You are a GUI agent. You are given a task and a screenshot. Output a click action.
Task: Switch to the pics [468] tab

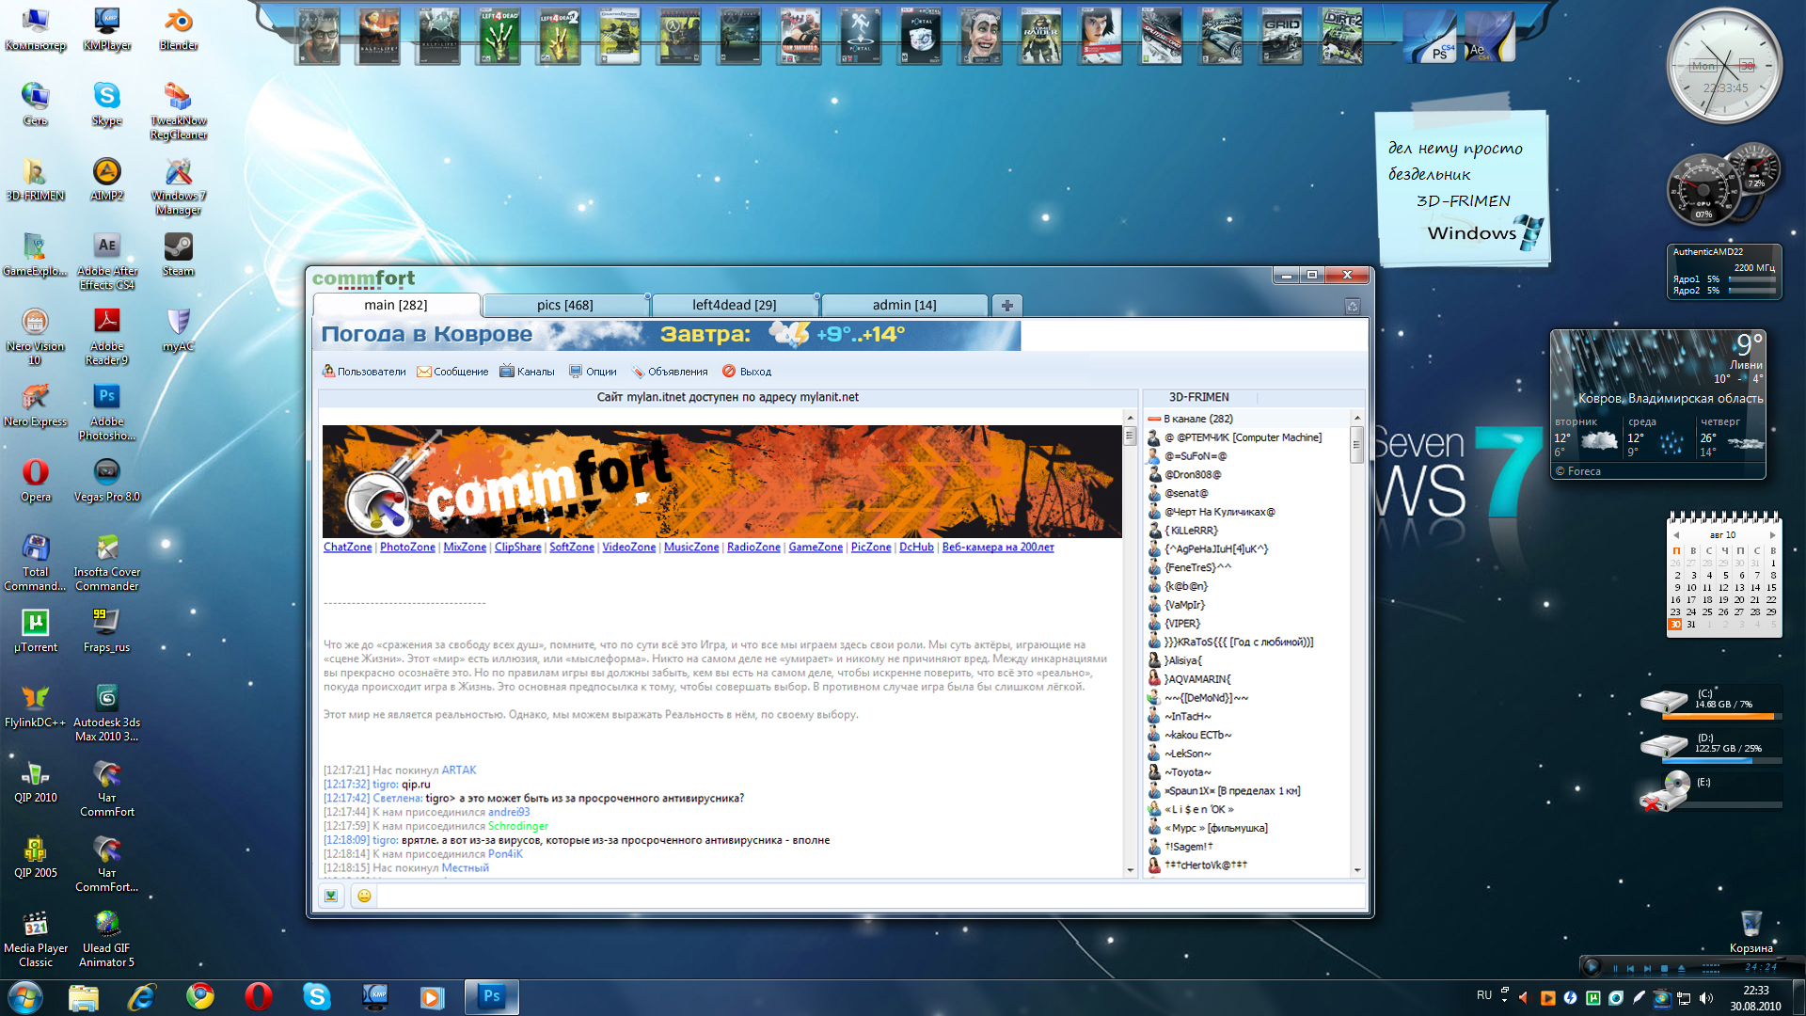[x=564, y=305]
